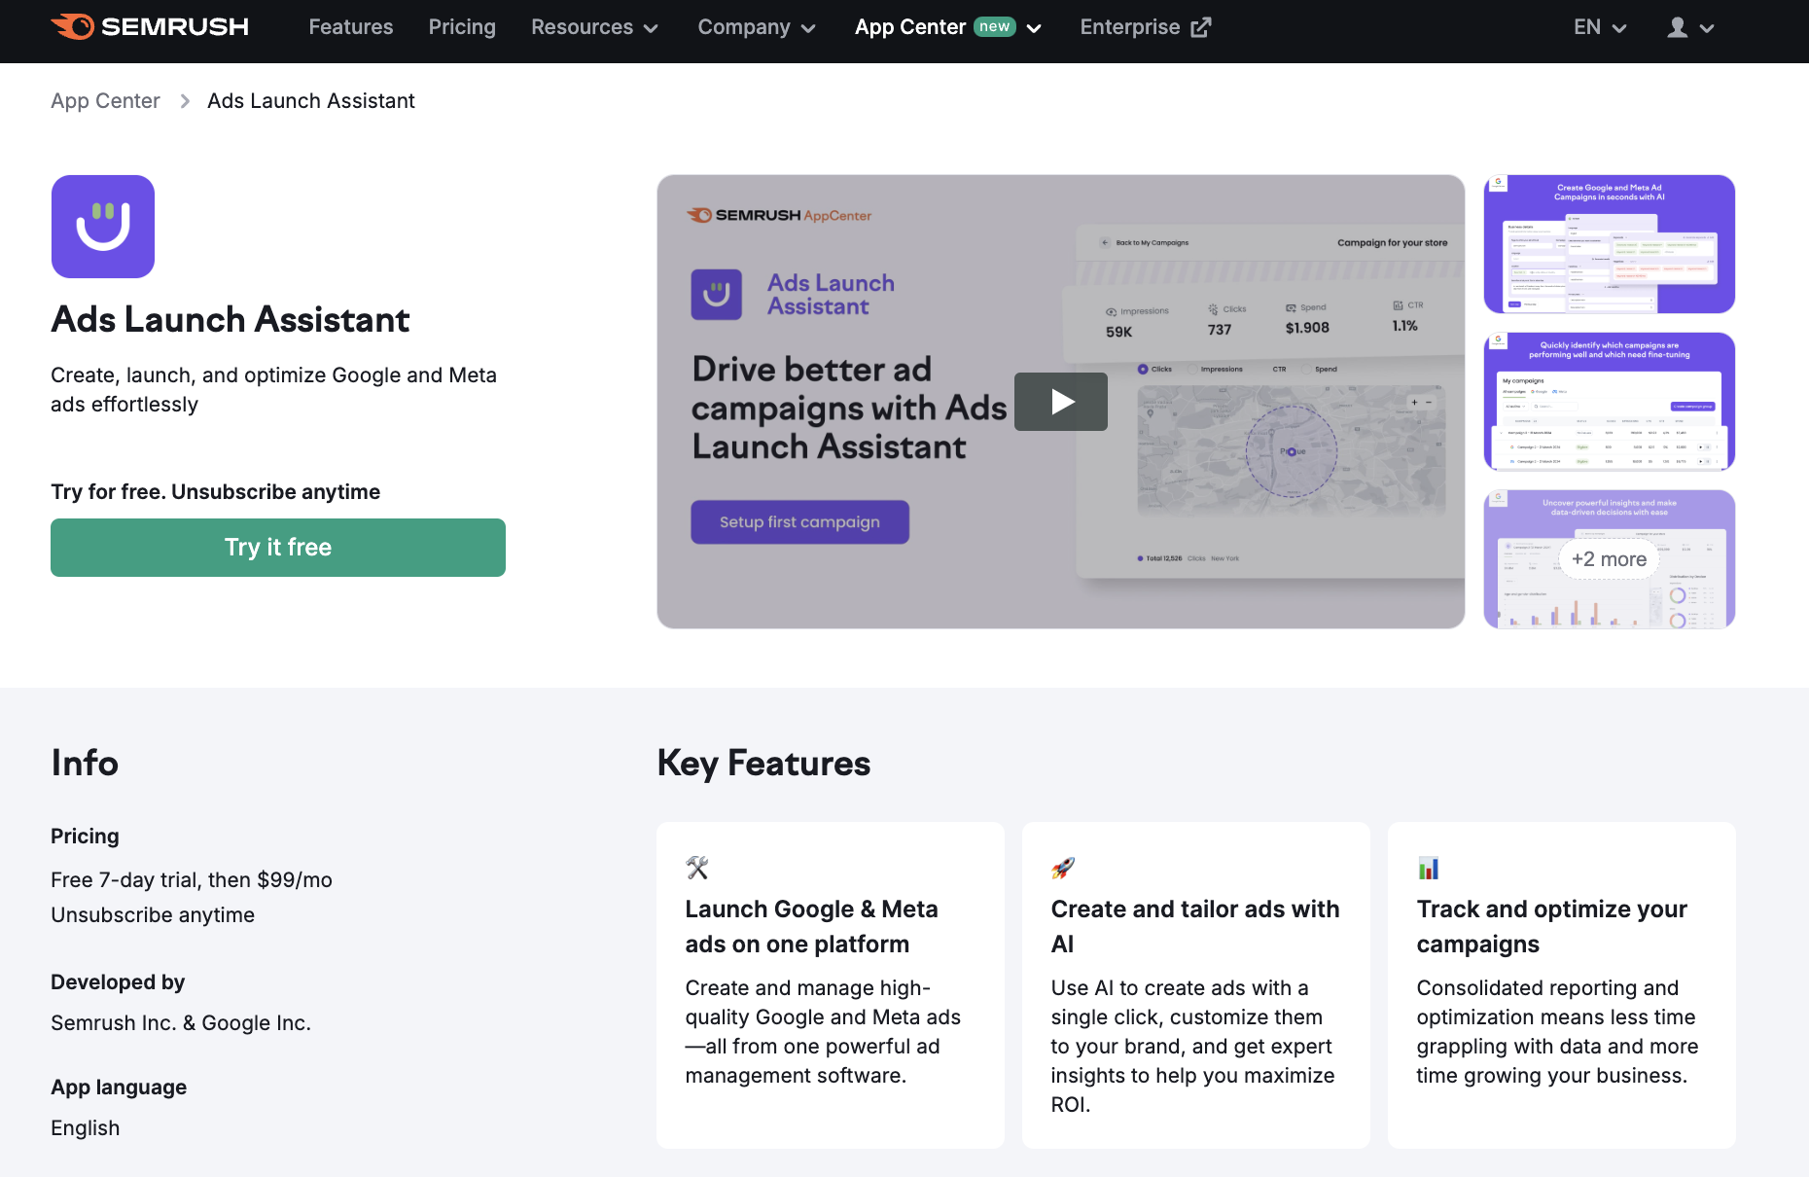Go back to App Center breadcrumb
This screenshot has width=1809, height=1177.
[105, 101]
